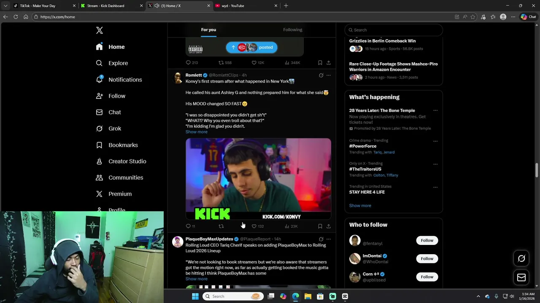This screenshot has width=540, height=303.
Task: Open Microsoft Edge from the taskbar
Action: (x=295, y=296)
